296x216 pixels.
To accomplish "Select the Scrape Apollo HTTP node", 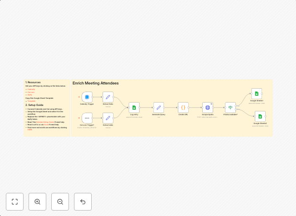I will pyautogui.click(x=208, y=108).
